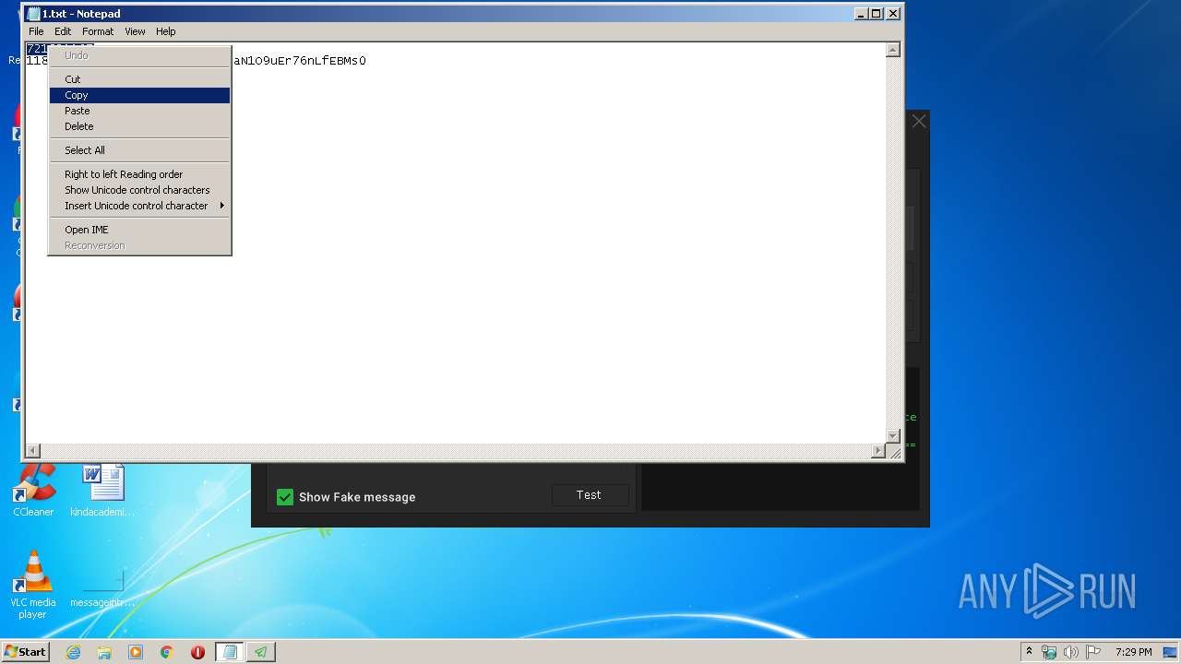Open the Start menu
1181x664 pixels.
[x=25, y=652]
